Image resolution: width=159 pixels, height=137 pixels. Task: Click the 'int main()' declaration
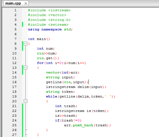39,39
